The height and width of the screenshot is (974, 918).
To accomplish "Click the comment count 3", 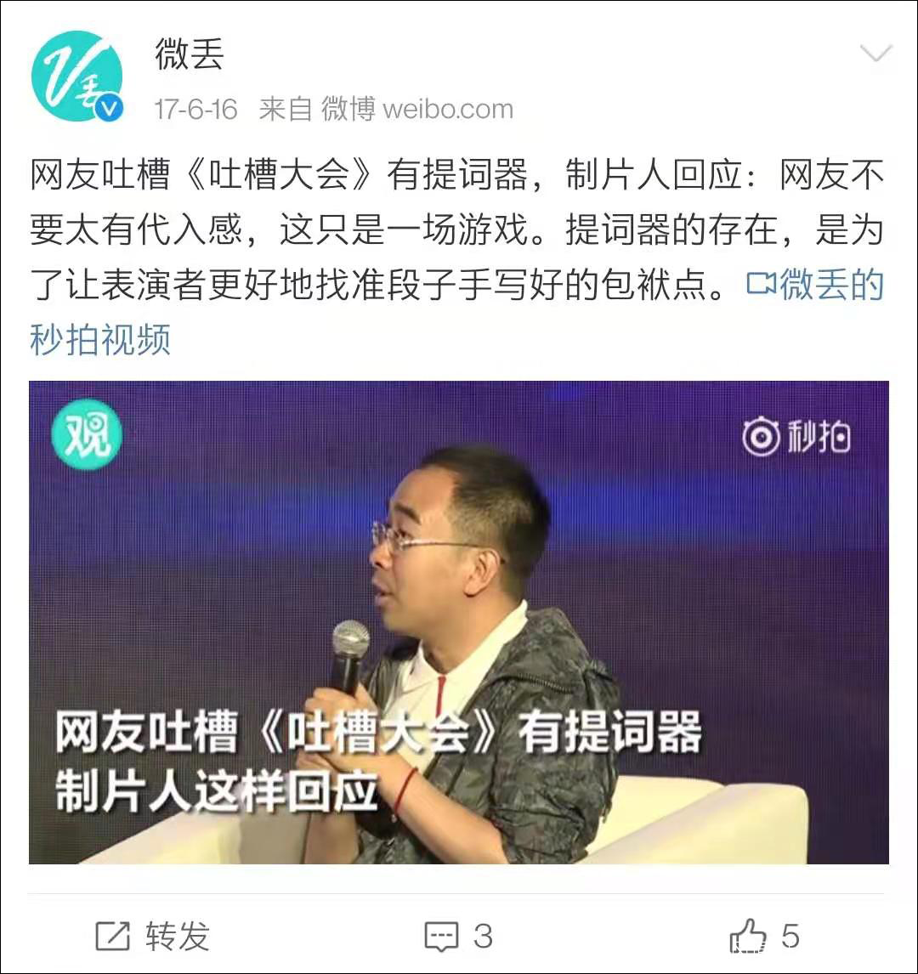I will pyautogui.click(x=483, y=936).
